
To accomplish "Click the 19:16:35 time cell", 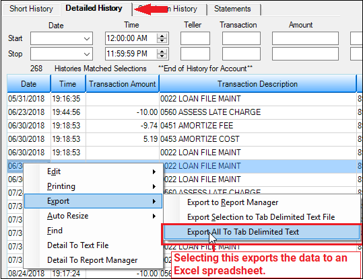I will pos(68,99).
